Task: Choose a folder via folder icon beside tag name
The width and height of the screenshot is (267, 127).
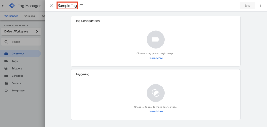Action: 81,6
